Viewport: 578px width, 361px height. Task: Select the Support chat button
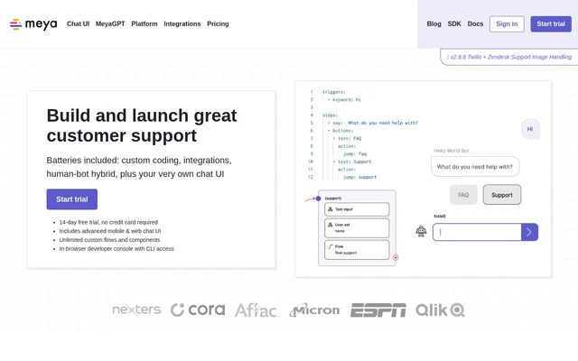pyautogui.click(x=502, y=195)
